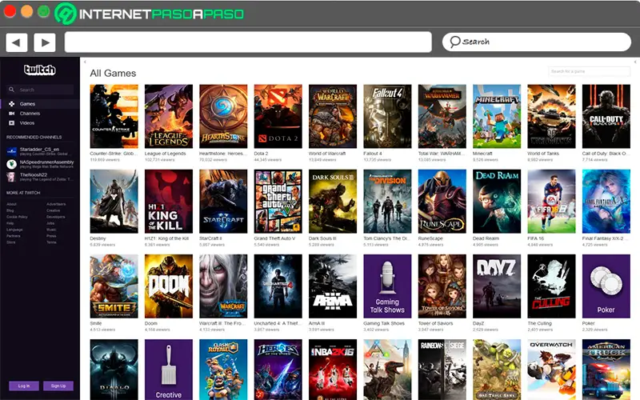Open the Smite game cover
The image size is (640, 400).
tap(114, 286)
